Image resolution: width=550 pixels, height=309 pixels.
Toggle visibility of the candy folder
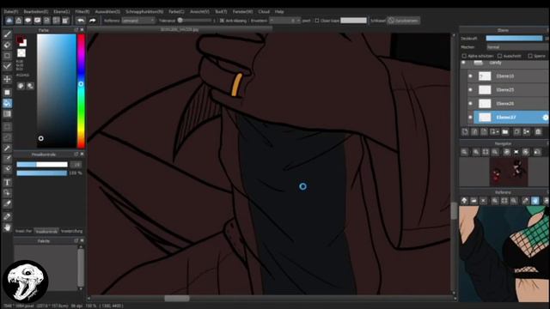tap(464, 63)
